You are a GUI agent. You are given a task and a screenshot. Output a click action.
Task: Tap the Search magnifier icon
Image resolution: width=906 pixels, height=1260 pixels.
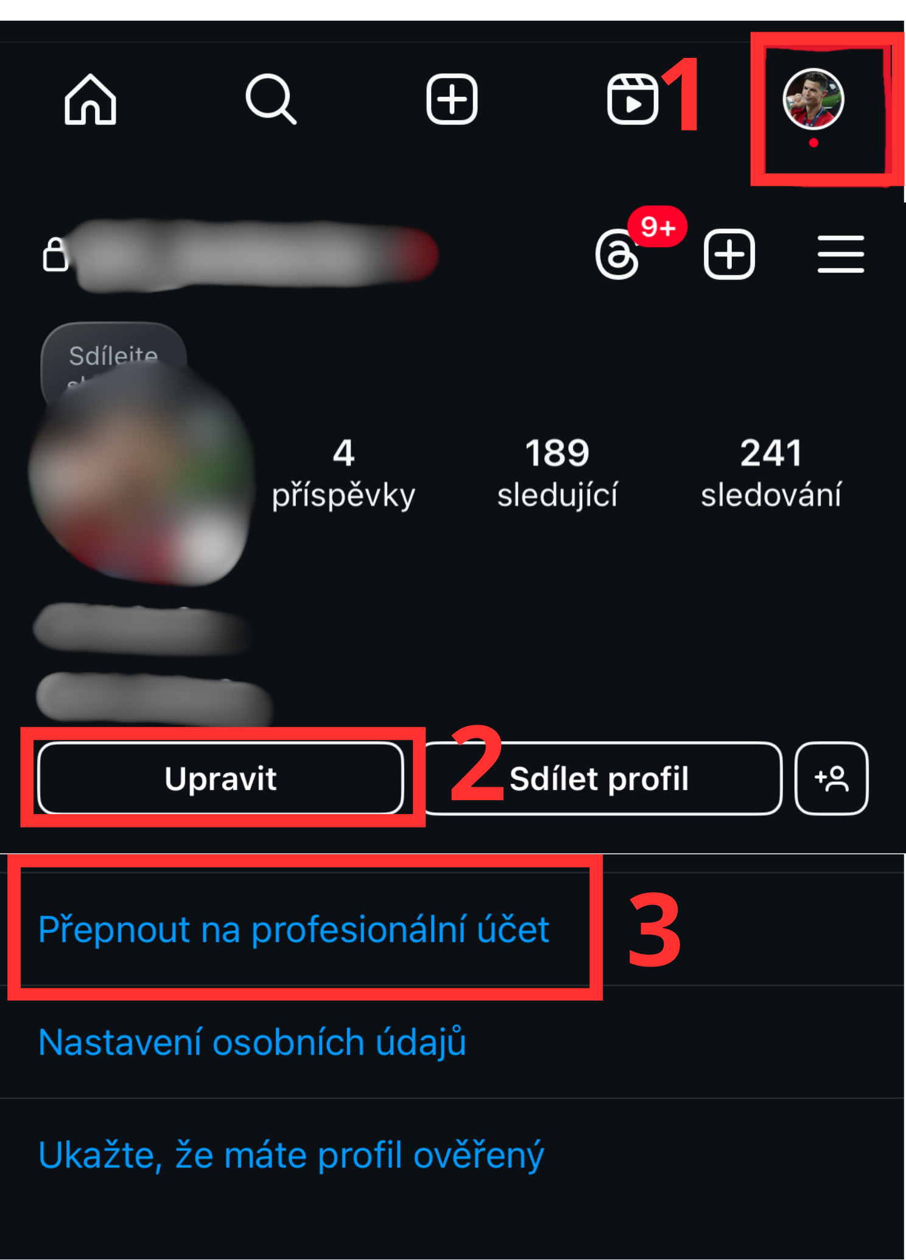coord(271,99)
